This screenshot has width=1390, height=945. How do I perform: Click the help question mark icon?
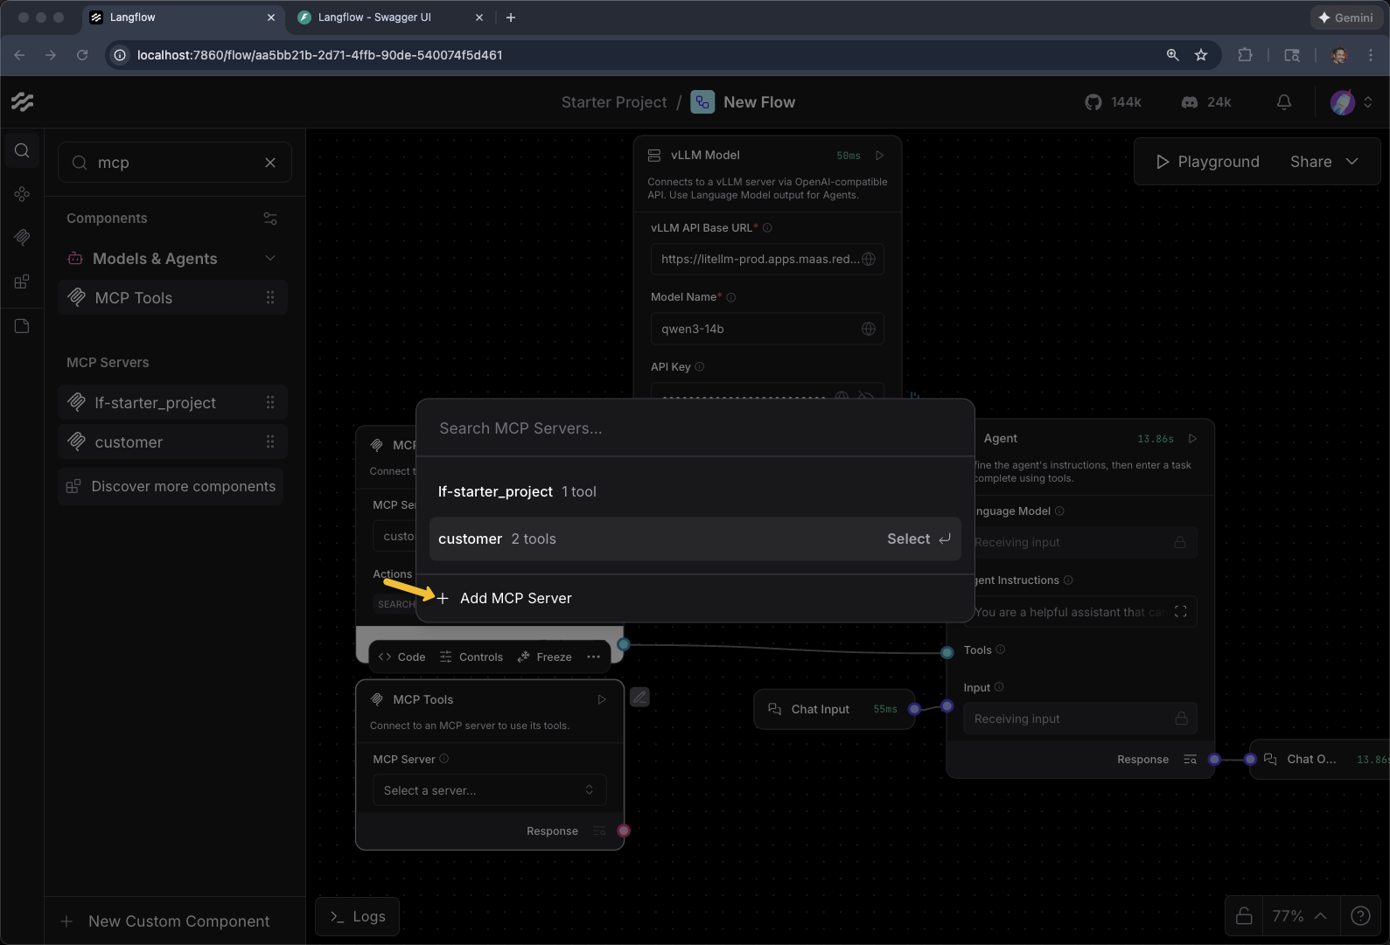1360,915
